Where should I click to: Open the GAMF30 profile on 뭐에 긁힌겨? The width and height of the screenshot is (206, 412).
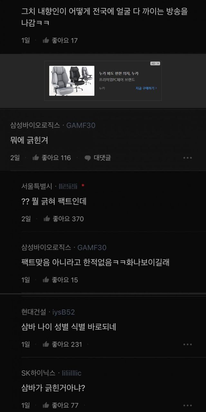(x=81, y=126)
